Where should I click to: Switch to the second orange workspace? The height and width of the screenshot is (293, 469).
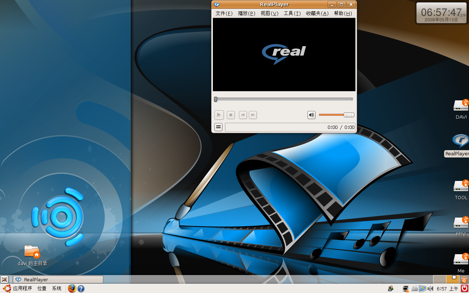(x=453, y=279)
